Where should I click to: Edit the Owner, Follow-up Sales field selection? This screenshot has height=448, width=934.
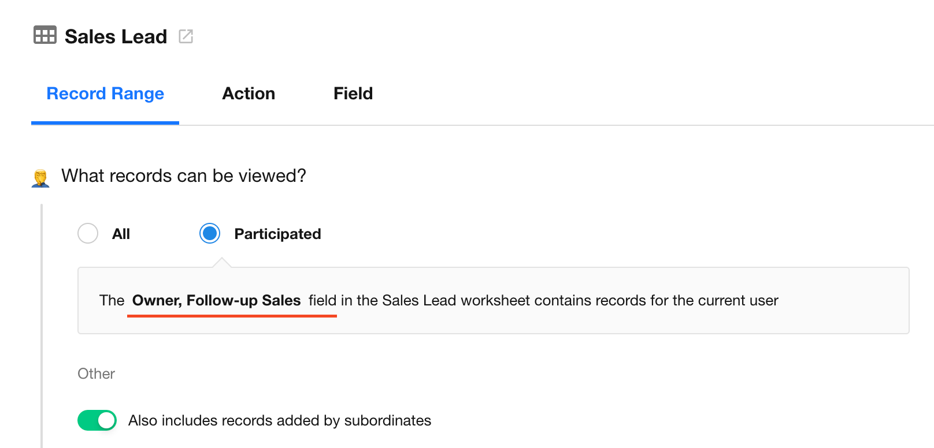[216, 301]
